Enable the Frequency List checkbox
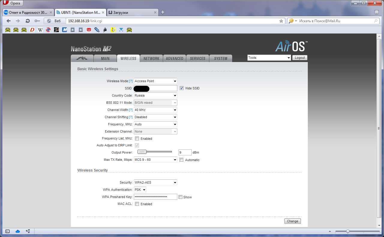 [137, 139]
